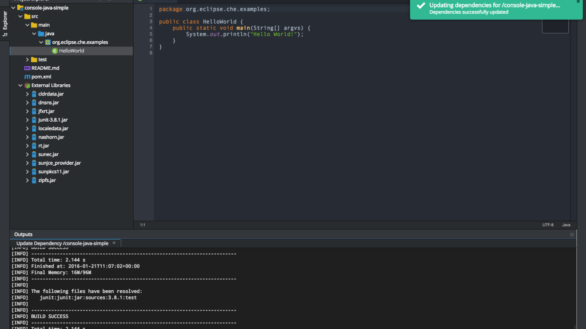
Task: Click the localedata.jar archive icon
Action: coord(34,128)
